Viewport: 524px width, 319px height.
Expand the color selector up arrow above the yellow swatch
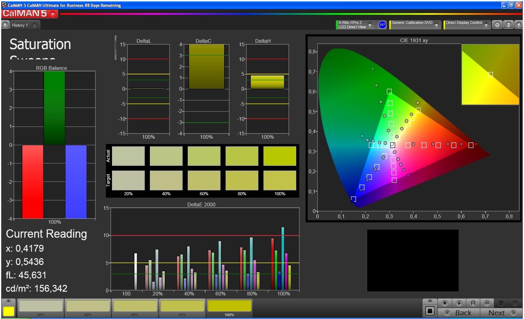(9, 301)
